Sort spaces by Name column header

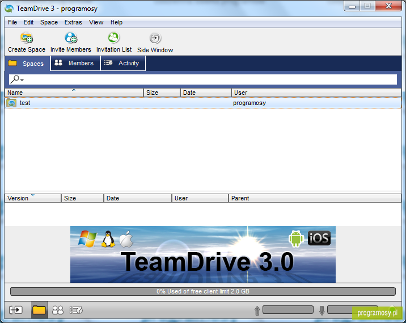tap(74, 93)
